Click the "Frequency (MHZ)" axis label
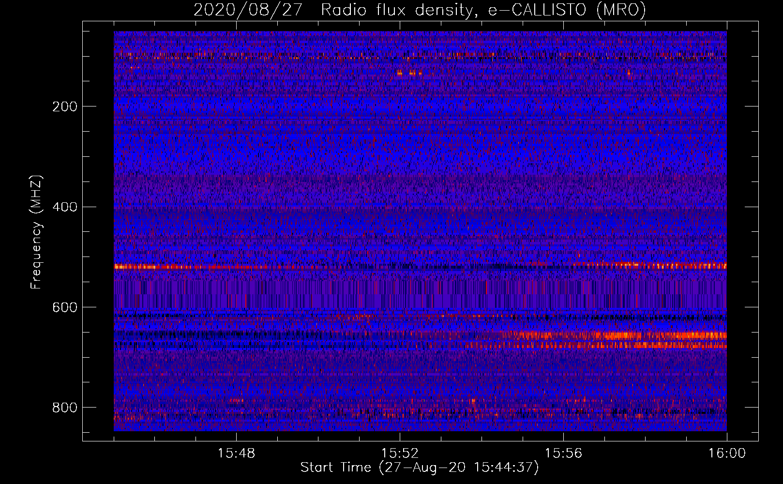 click(x=36, y=232)
